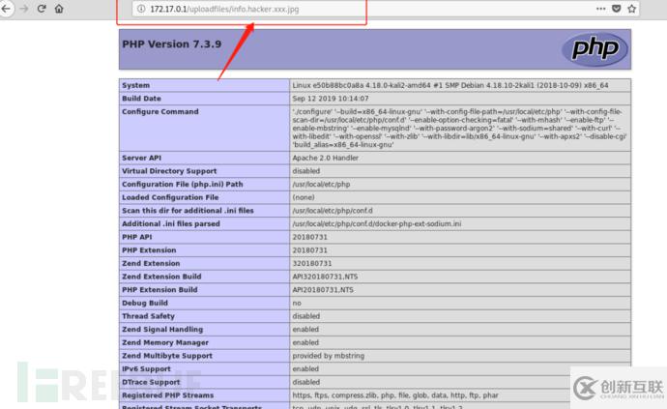Select 'Additional .ini files parsed' label
Screen dimensions: 667x409
(x=171, y=224)
